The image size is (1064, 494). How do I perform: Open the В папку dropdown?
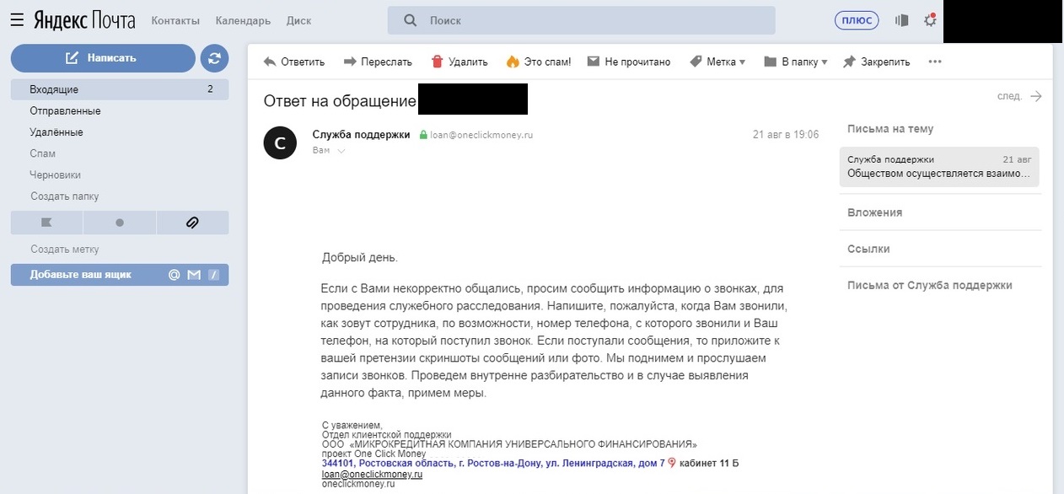coord(795,62)
